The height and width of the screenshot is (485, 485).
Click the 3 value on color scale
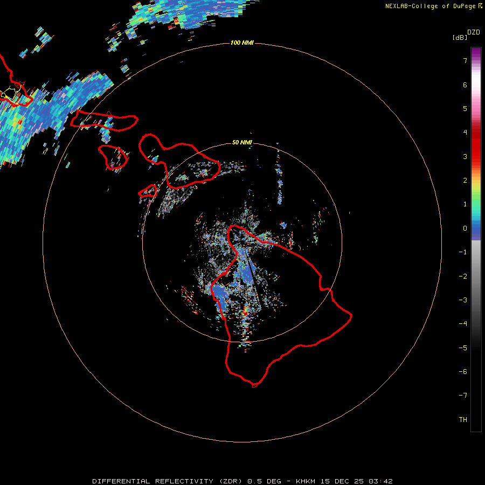point(465,156)
